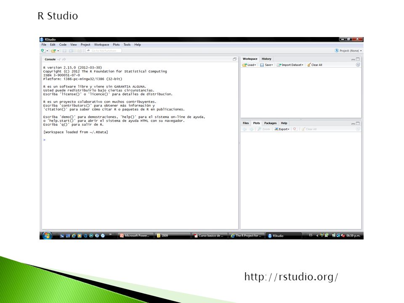The height and width of the screenshot is (303, 404).
Task: Open the View menu
Action: pos(73,45)
